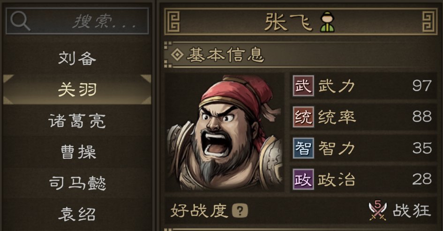Focus the 搜索 search input field
Image resolution: width=443 pixels, height=231 pixels.
click(77, 21)
